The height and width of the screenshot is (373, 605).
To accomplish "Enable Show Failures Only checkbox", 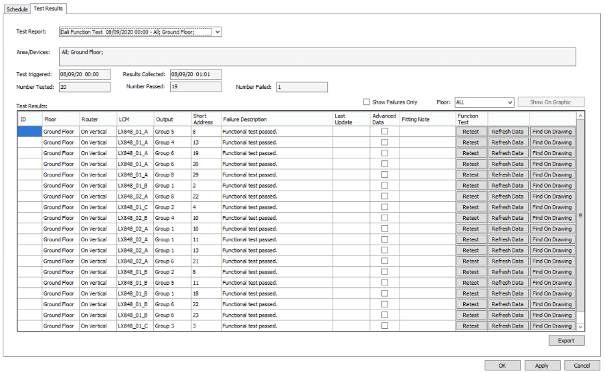I will [366, 102].
